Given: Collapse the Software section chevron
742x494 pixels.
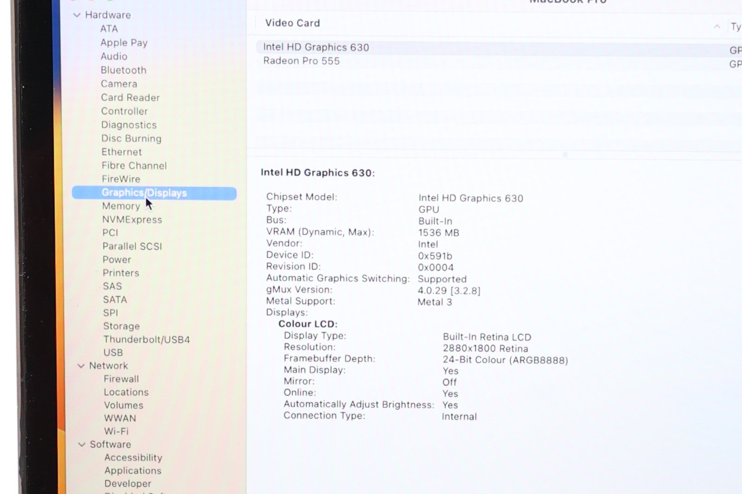Looking at the screenshot, I should coord(82,445).
